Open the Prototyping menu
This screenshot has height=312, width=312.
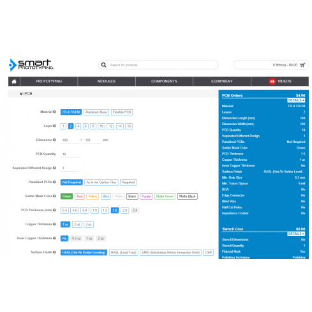(x=48, y=82)
